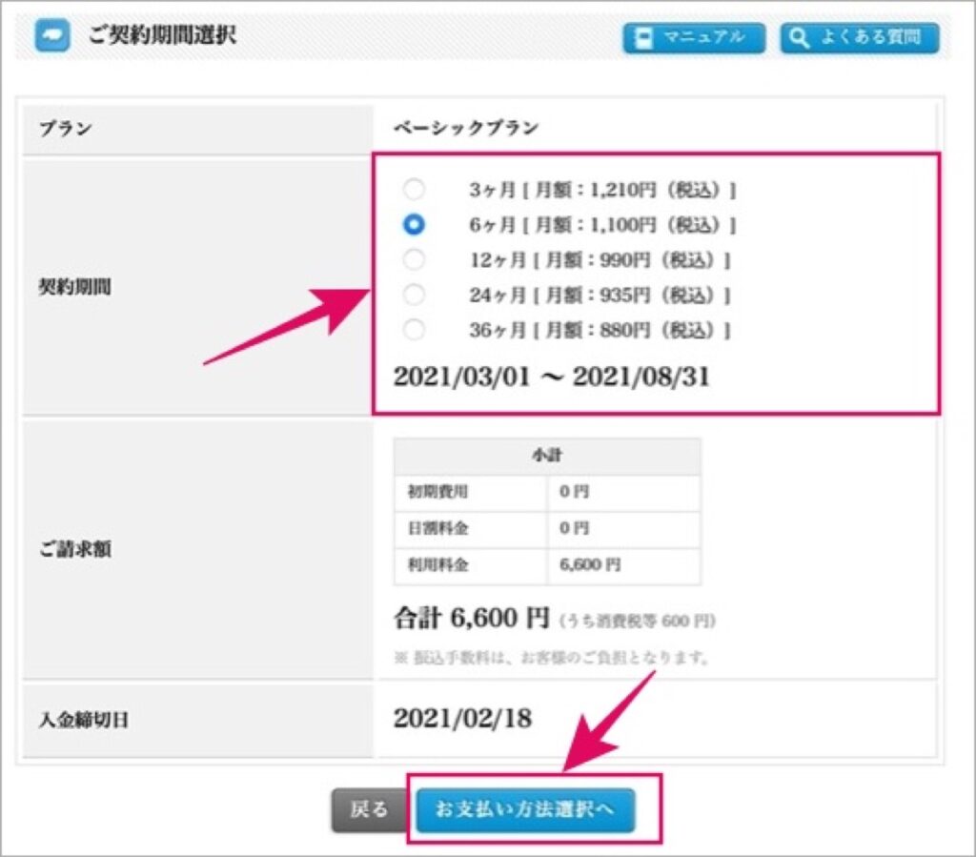The height and width of the screenshot is (857, 976).
Task: Select the 3ヶ月 contract period radio
Action: (414, 189)
